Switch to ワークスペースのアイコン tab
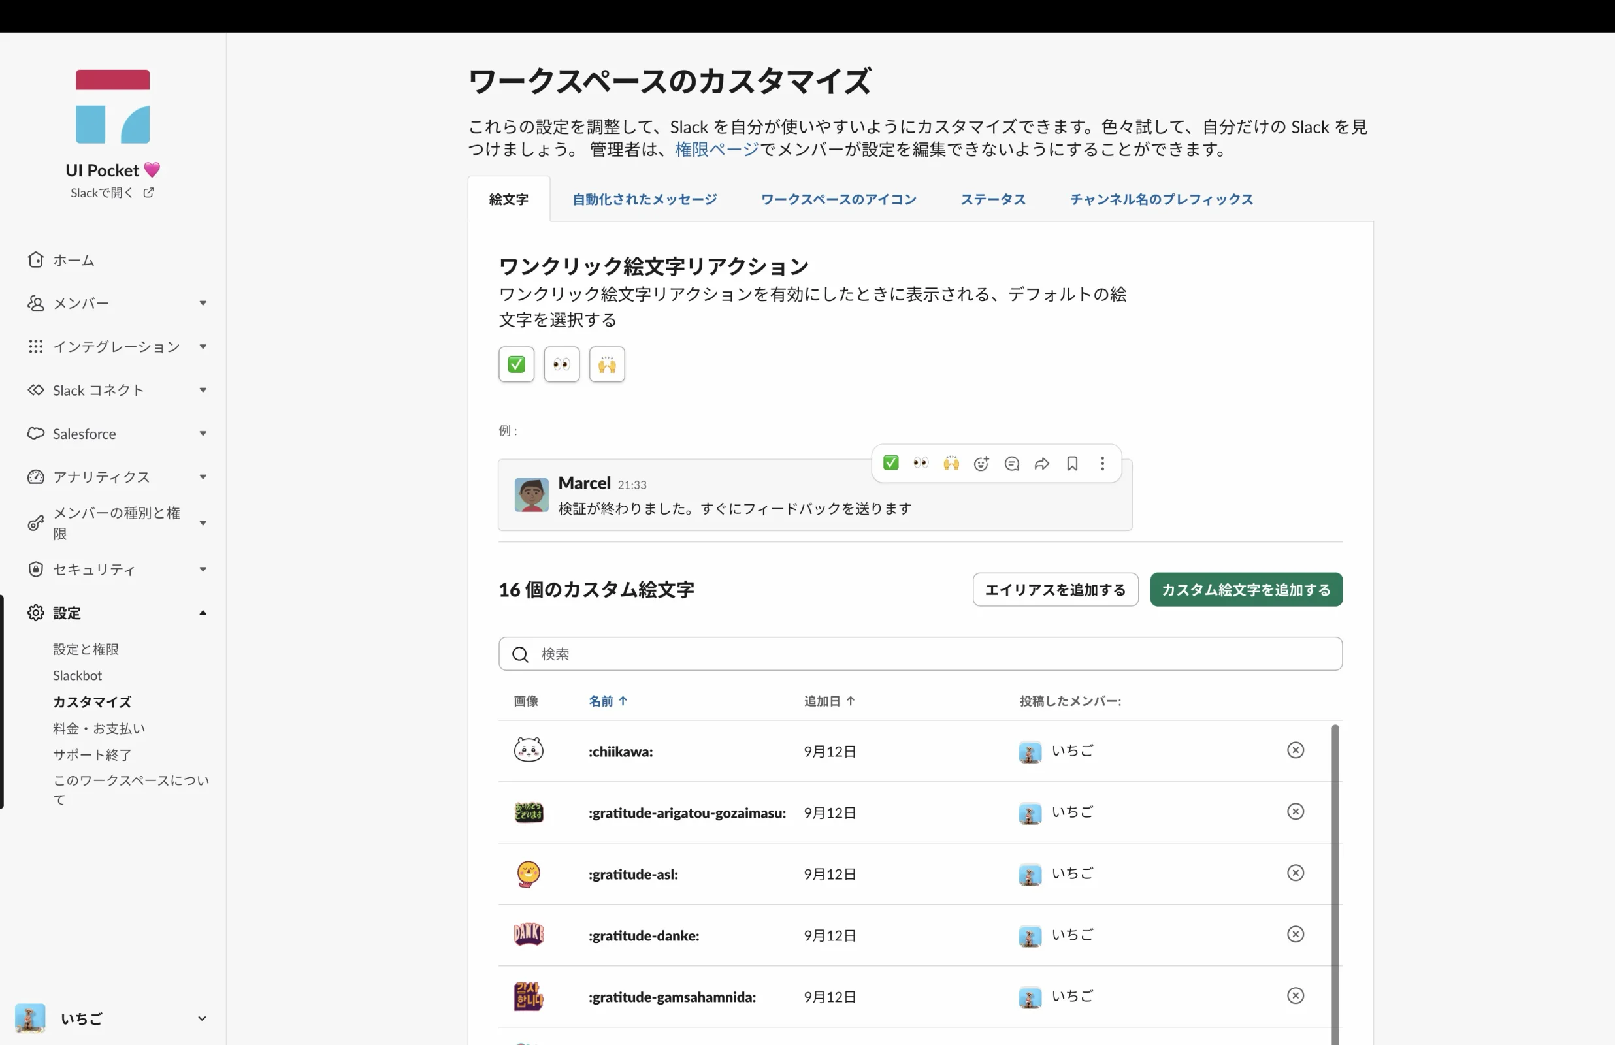The height and width of the screenshot is (1045, 1615). click(x=839, y=199)
